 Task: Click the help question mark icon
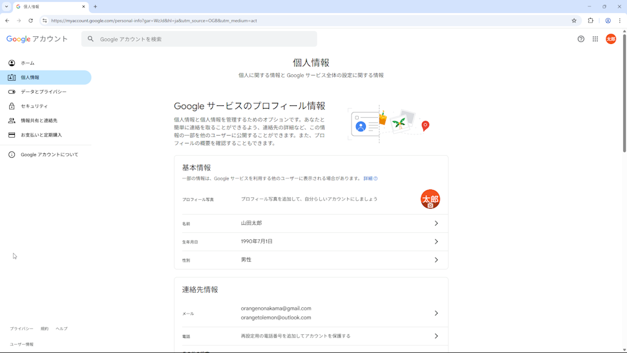tap(580, 39)
